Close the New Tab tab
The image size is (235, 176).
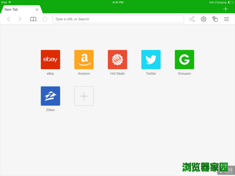point(37,10)
